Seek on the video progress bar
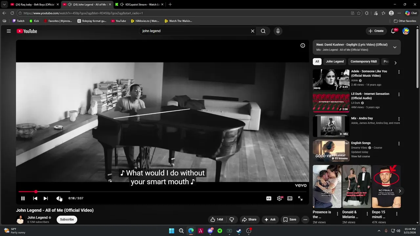The image size is (420, 236). tap(162, 192)
